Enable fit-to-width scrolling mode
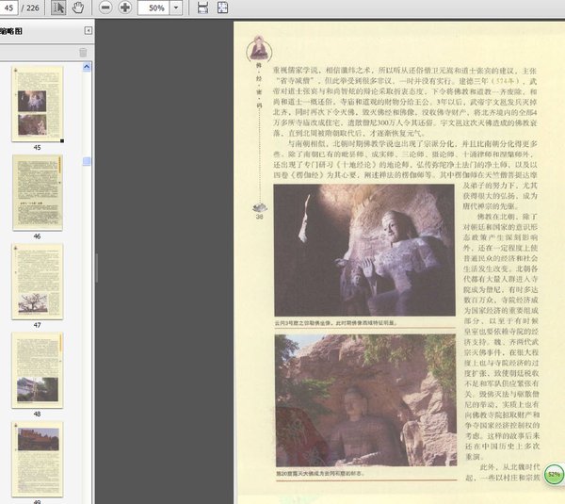Viewport: 565px width, 504px height. (x=202, y=8)
